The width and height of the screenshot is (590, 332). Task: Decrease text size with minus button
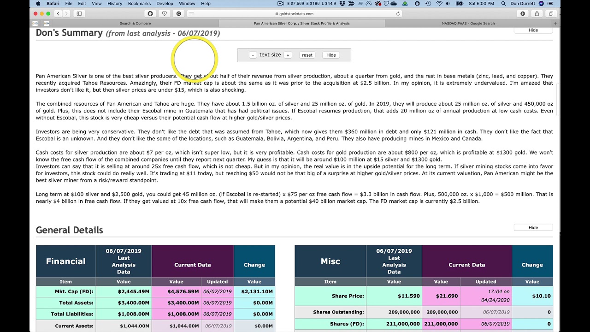point(253,55)
